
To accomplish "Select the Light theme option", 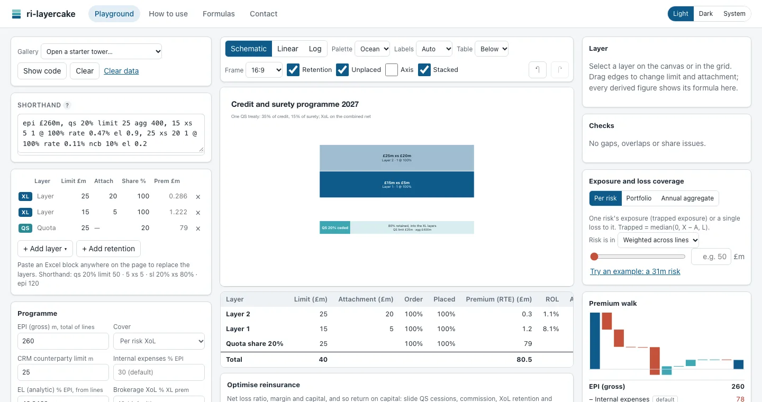I will pyautogui.click(x=681, y=14).
